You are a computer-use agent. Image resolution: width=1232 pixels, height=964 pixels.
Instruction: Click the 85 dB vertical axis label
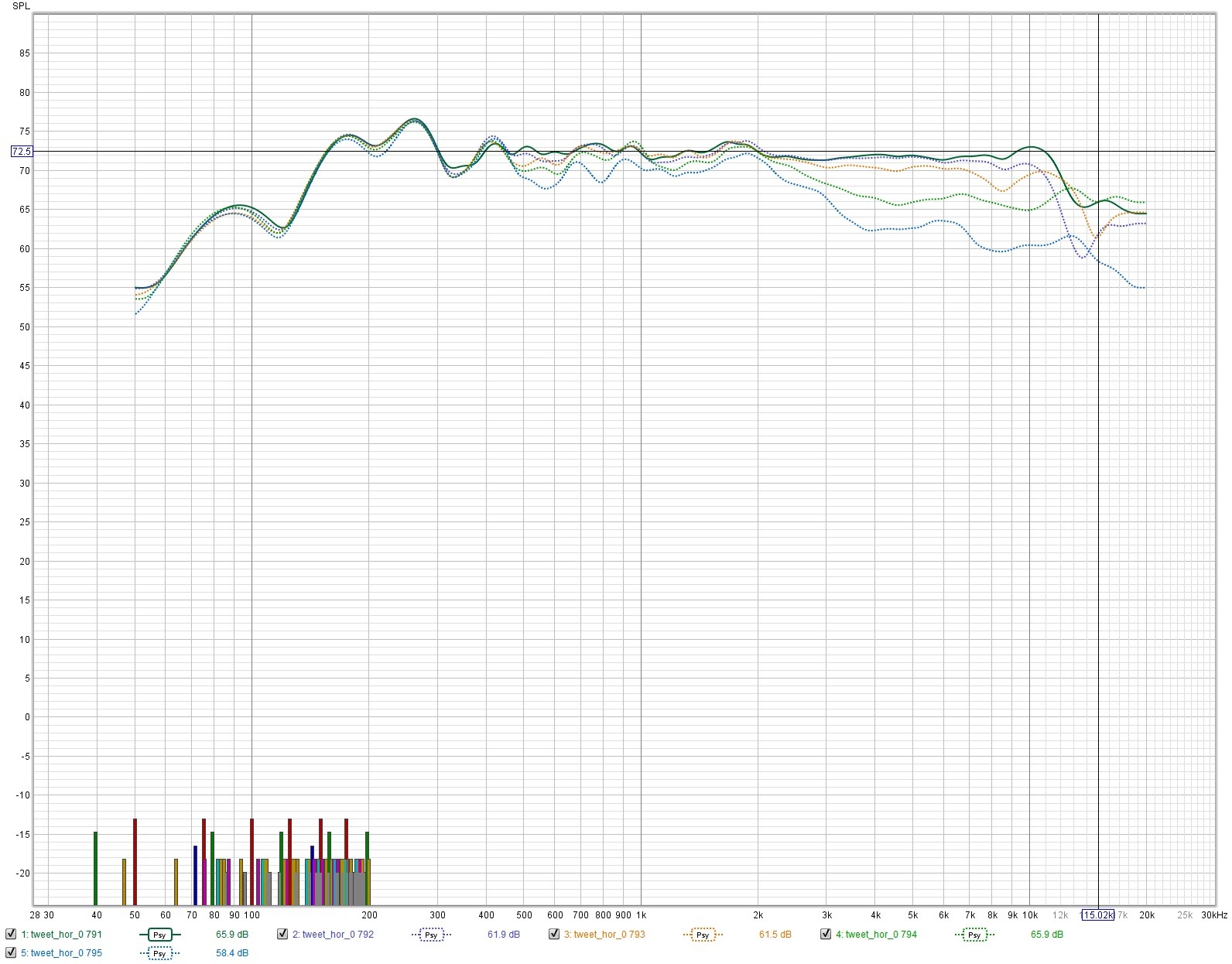[x=25, y=53]
